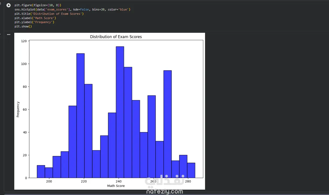Screen dimensions: 329x195
Task: Click the 280 x-axis tick label
Action: pyautogui.click(x=188, y=182)
